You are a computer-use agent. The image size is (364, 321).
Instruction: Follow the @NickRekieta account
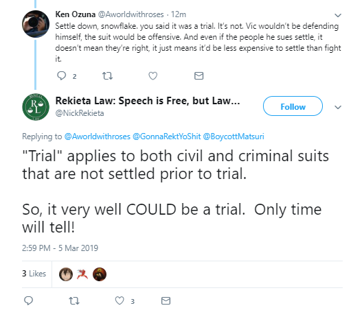293,106
